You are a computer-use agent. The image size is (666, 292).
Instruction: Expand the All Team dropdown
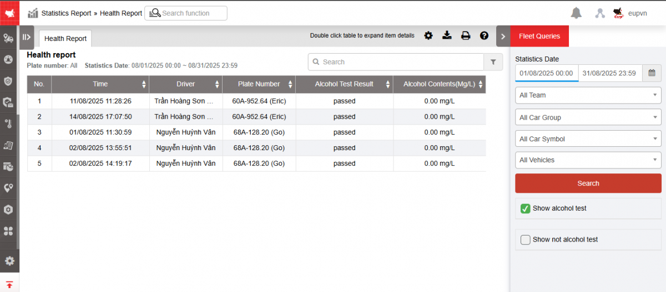588,95
